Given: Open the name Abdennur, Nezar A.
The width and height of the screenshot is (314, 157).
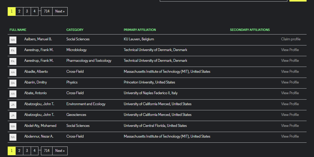Looking at the screenshot, I should pyautogui.click(x=39, y=136).
